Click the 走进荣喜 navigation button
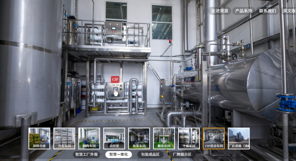296x161 pixels. pyautogui.click(x=220, y=11)
